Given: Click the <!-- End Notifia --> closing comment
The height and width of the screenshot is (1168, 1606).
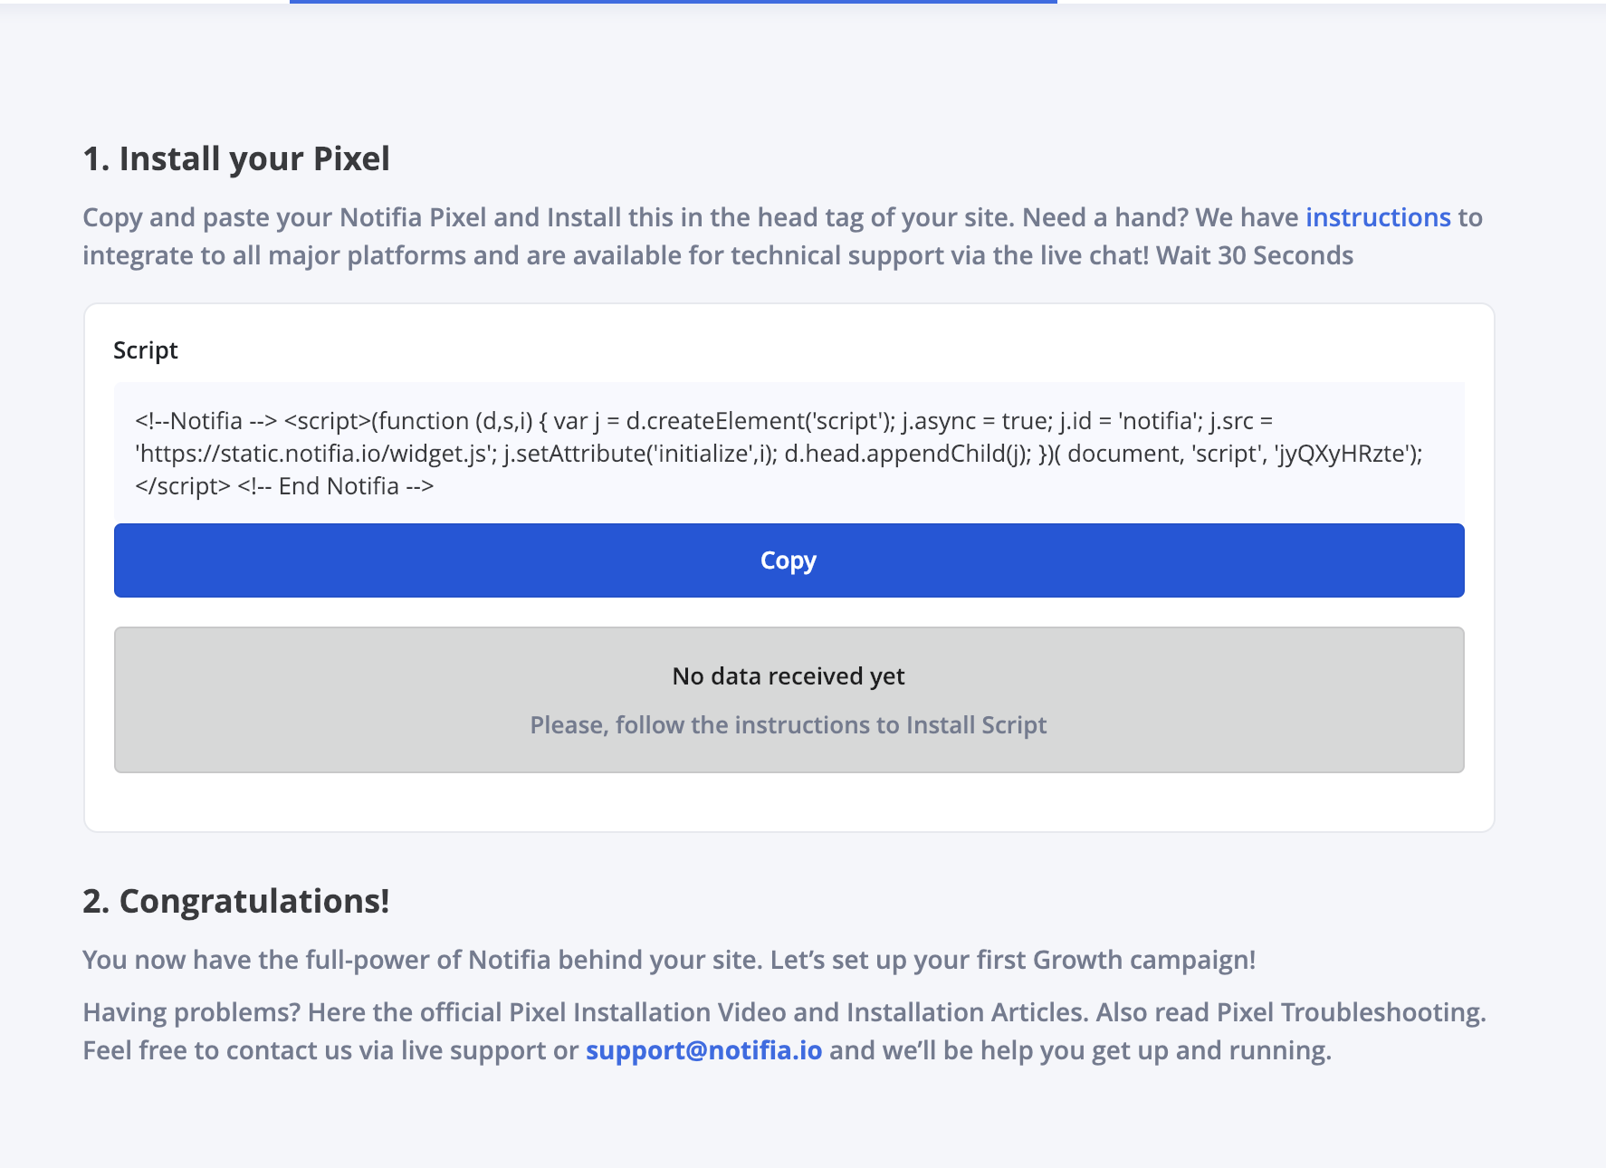Looking at the screenshot, I should pyautogui.click(x=336, y=486).
